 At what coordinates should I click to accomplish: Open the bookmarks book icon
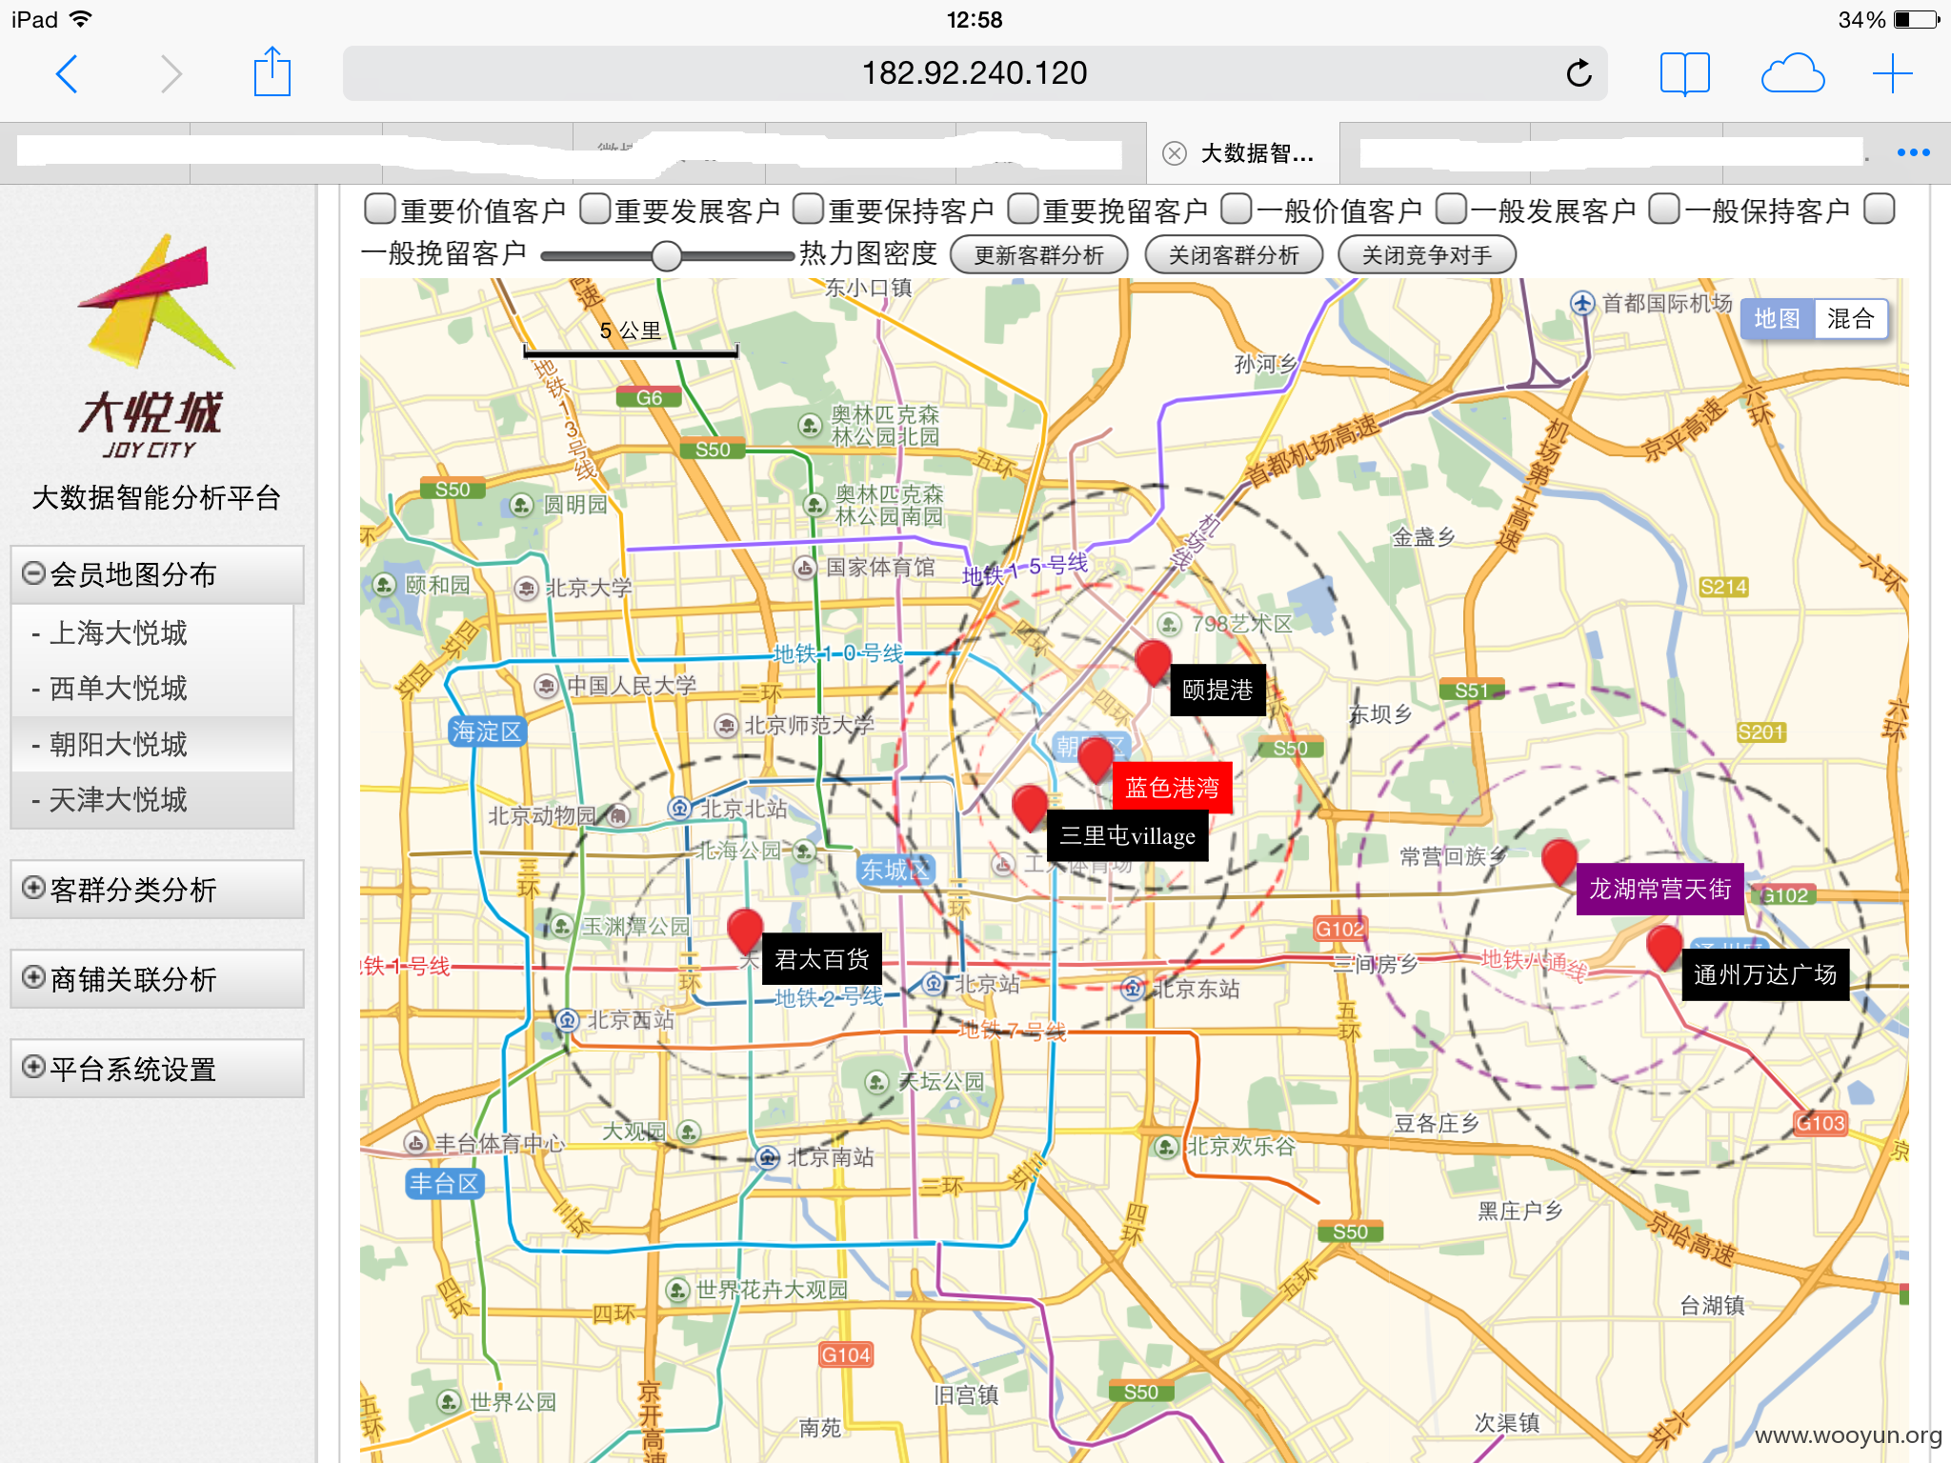coord(1684,73)
